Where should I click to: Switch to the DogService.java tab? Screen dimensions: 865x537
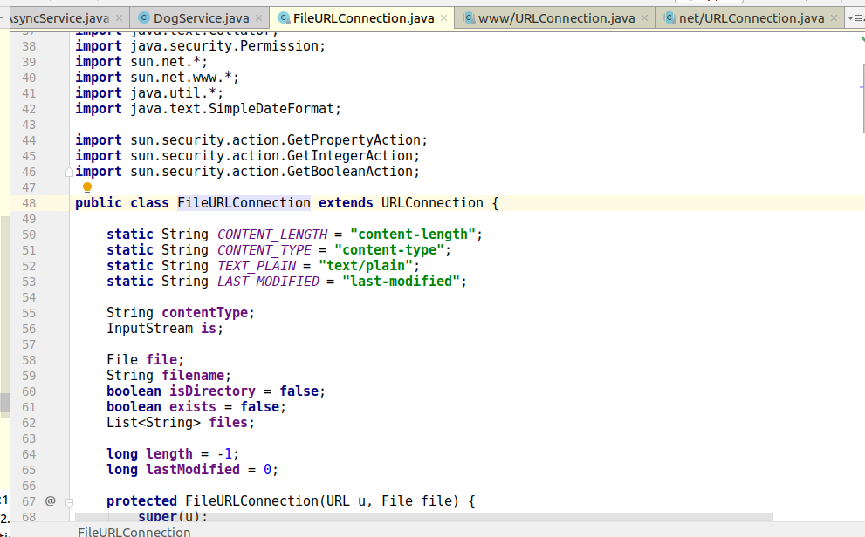tap(202, 18)
